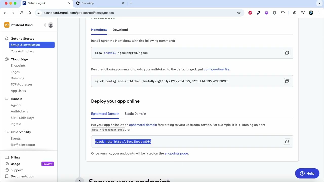The height and width of the screenshot is (182, 324).
Task: Click the Tunnels arrows icon
Action: coord(7,99)
